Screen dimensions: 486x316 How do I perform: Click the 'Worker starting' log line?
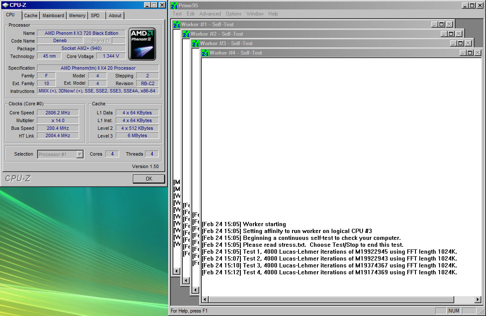tap(244, 224)
